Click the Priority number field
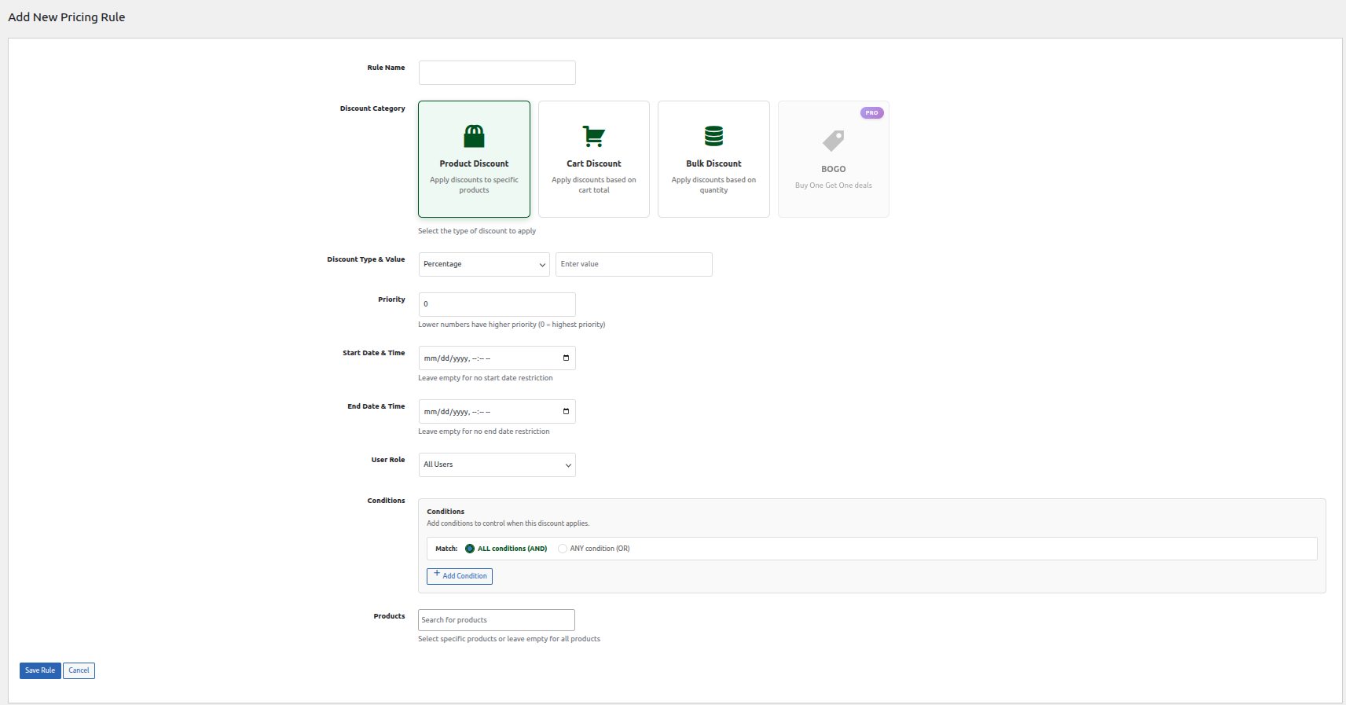Screen dimensions: 1346x705 click(497, 304)
